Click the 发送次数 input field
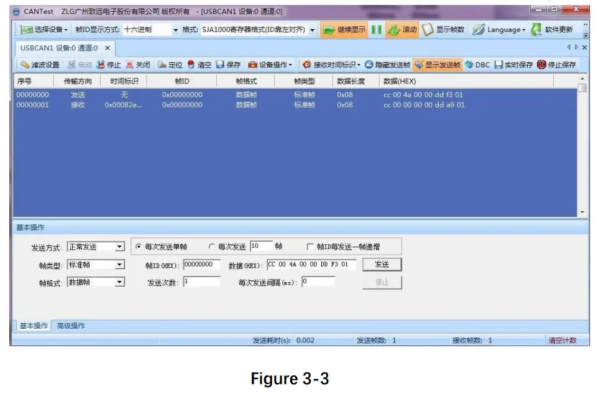Image resolution: width=601 pixels, height=394 pixels. (201, 282)
